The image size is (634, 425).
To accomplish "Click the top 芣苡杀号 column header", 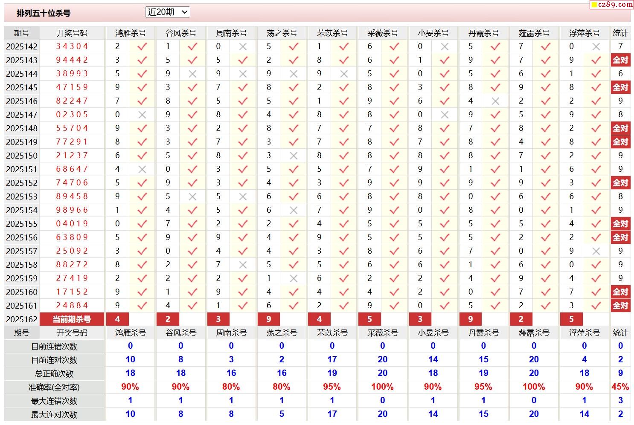I will click(x=332, y=33).
